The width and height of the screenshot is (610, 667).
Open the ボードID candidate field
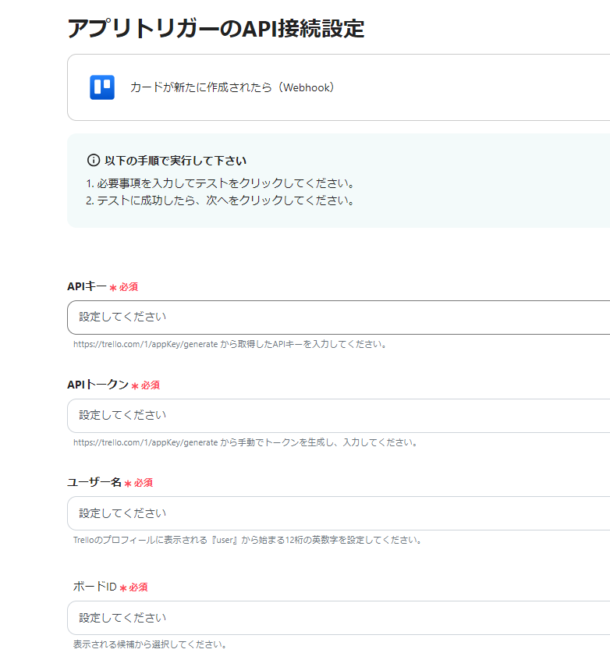click(339, 618)
